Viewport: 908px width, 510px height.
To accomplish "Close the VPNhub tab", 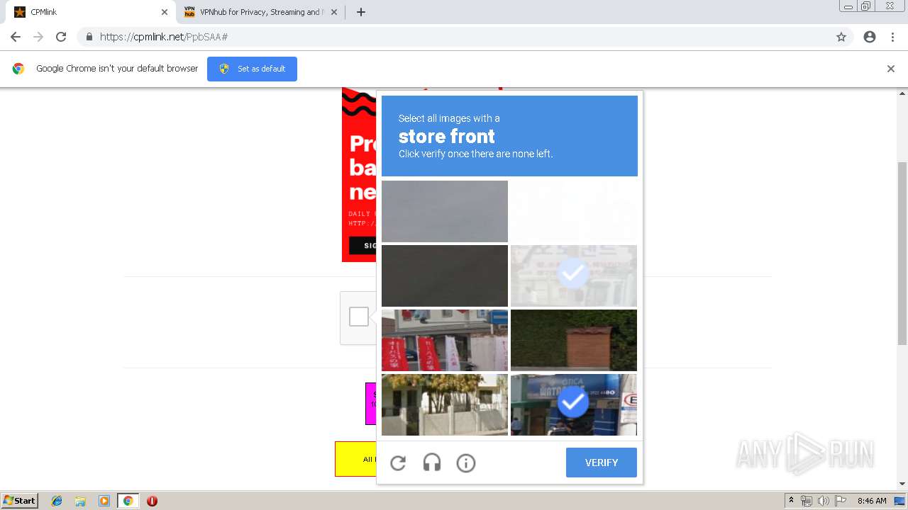I will tap(334, 12).
